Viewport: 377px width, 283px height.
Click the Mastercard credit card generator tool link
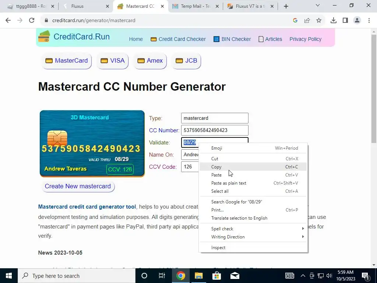87,207
